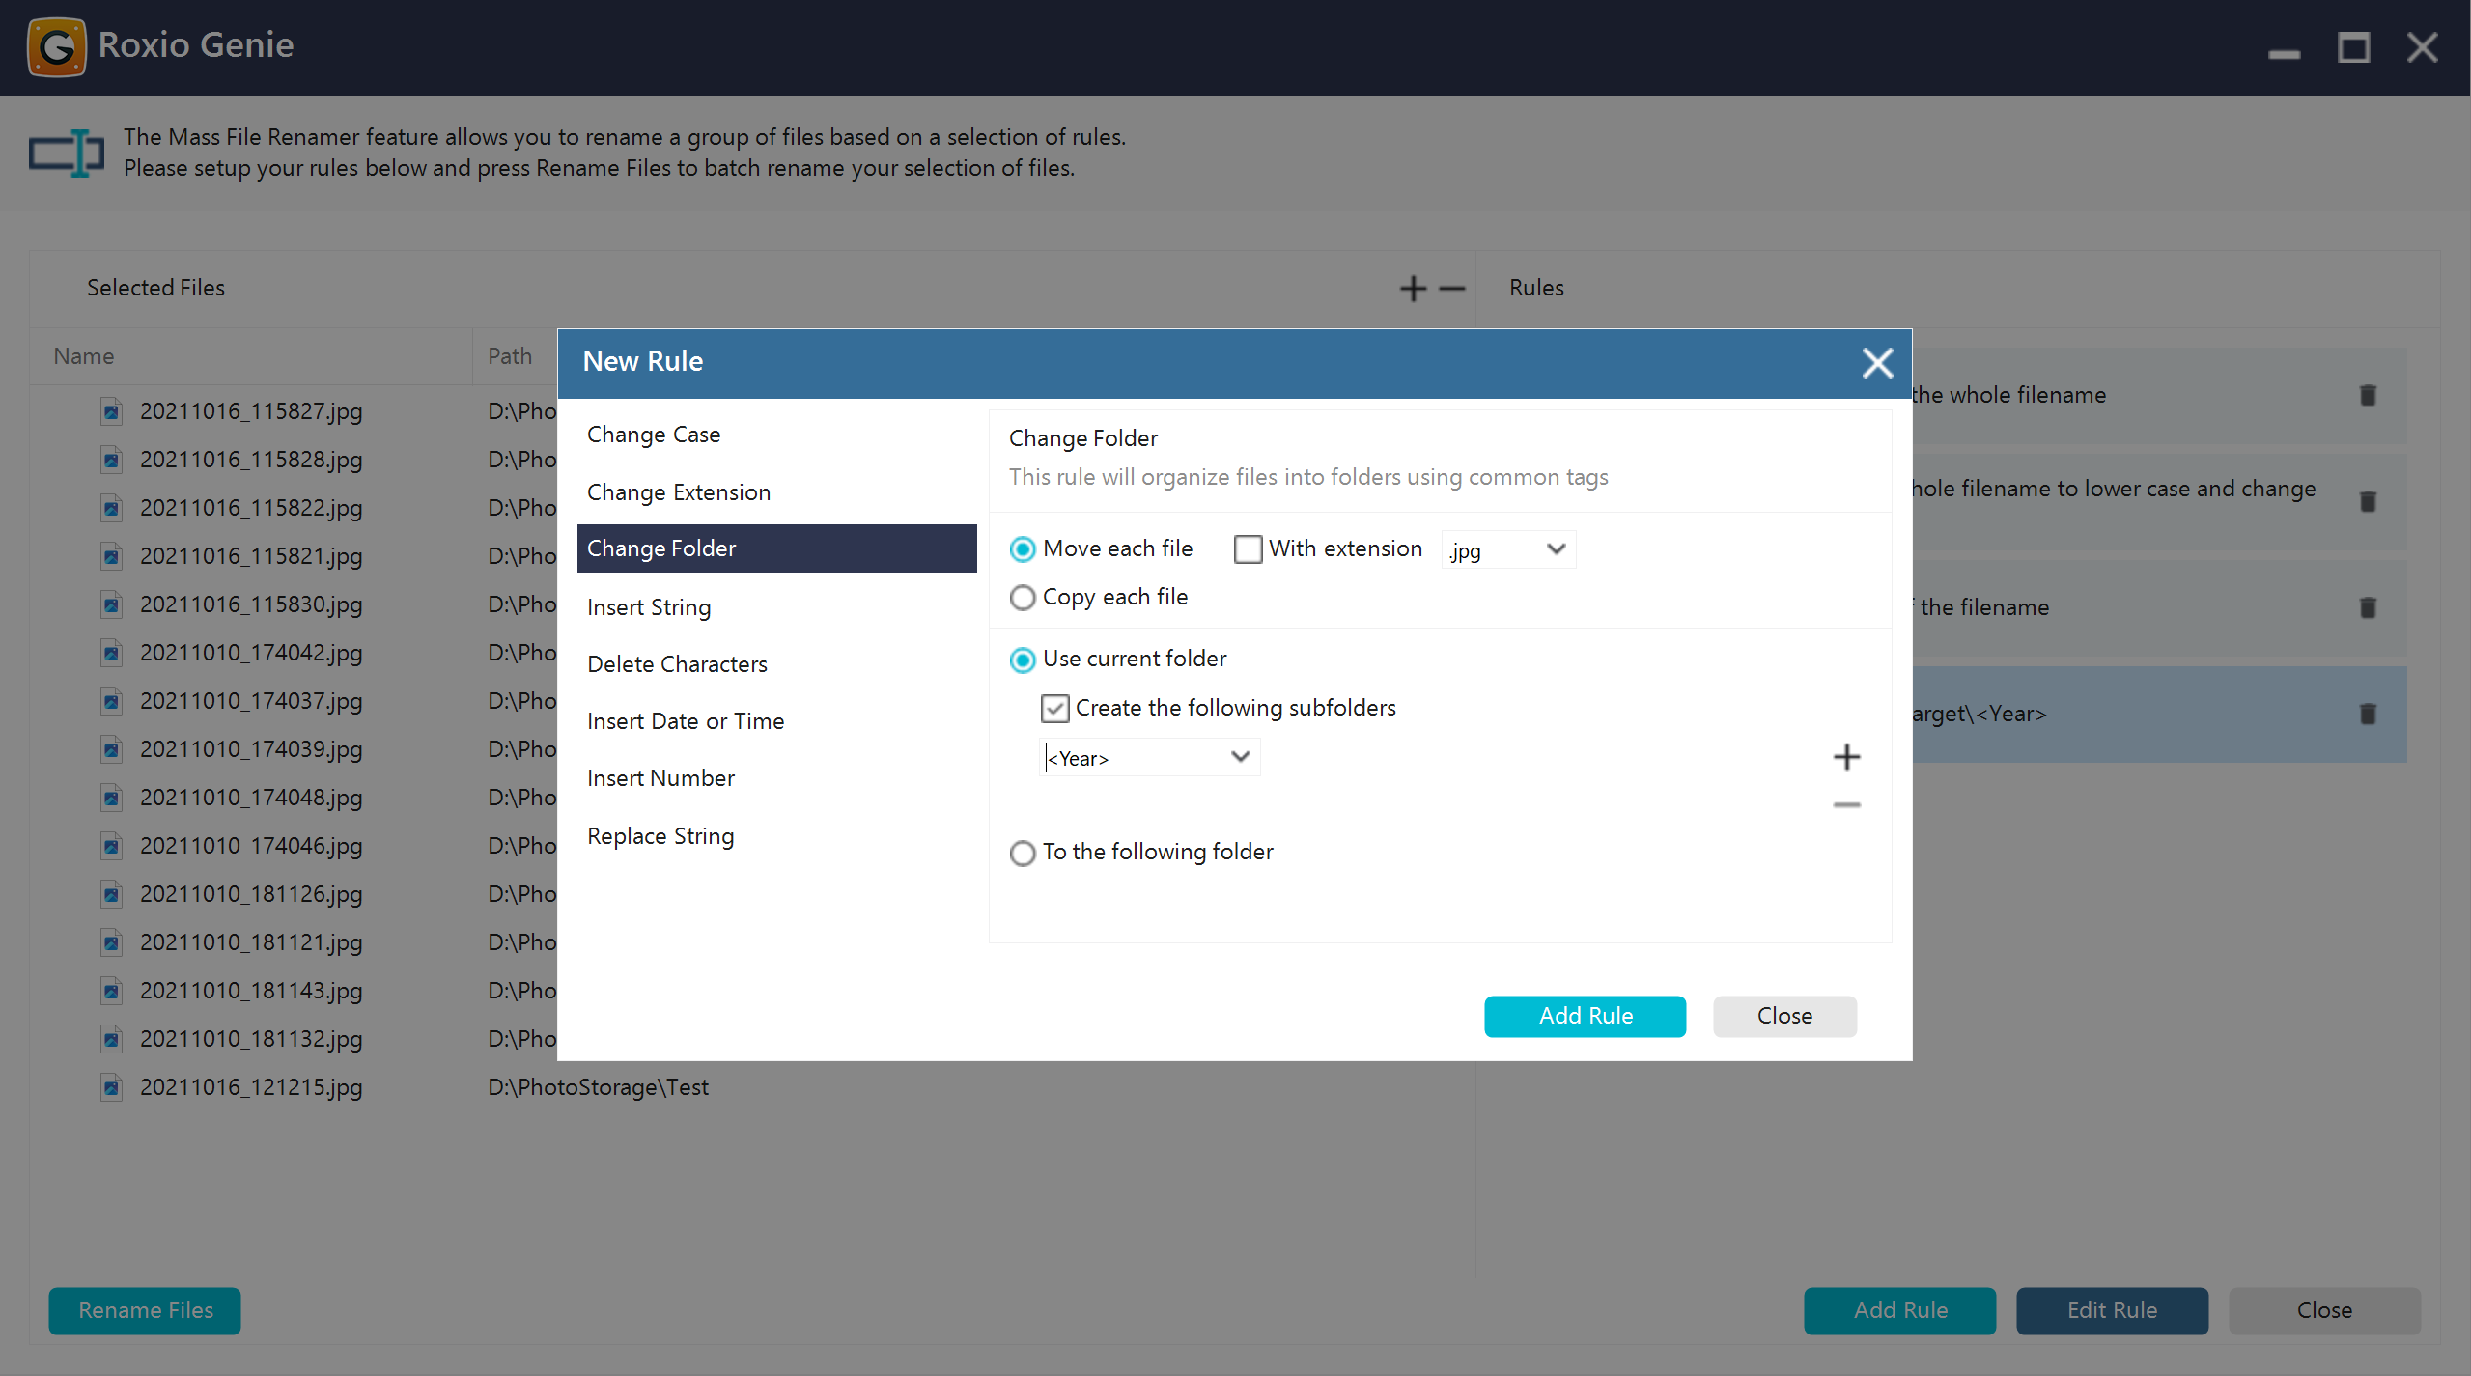The width and height of the screenshot is (2471, 1376).
Task: Choose Replace String from the rule list
Action: point(660,836)
